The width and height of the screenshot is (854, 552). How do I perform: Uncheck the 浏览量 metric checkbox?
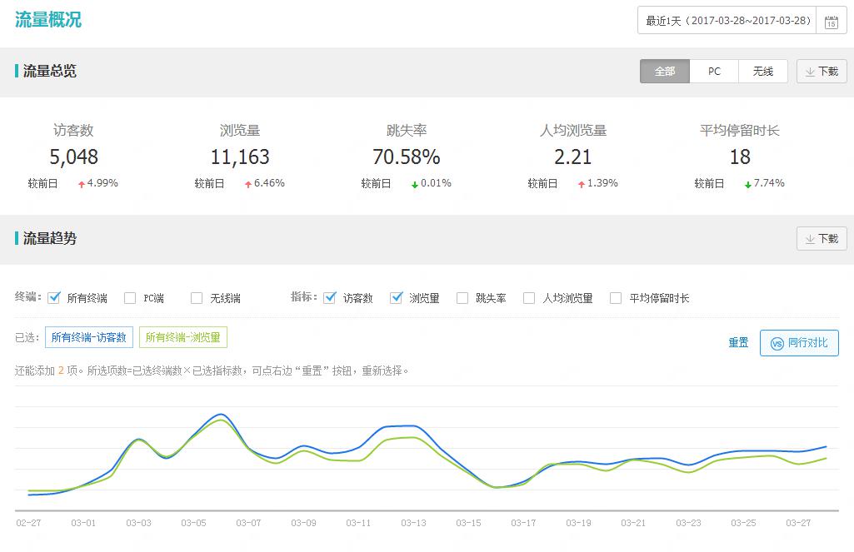[x=397, y=298]
